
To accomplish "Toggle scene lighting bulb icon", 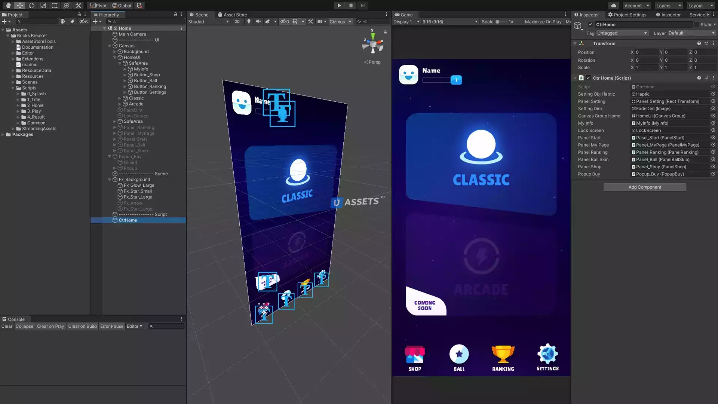I will point(249,22).
